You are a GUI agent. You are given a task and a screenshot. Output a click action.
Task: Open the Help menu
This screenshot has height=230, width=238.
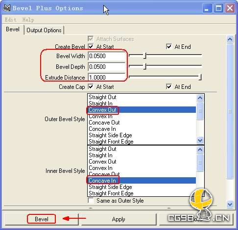pyautogui.click(x=28, y=20)
